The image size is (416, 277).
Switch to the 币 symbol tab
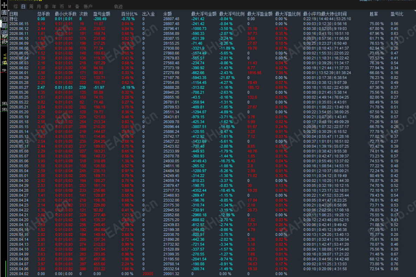62,6
